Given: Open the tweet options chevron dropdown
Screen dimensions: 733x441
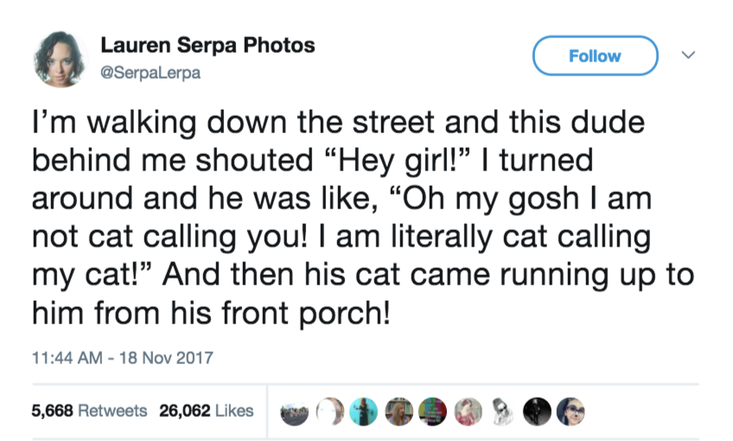Looking at the screenshot, I should pos(689,55).
